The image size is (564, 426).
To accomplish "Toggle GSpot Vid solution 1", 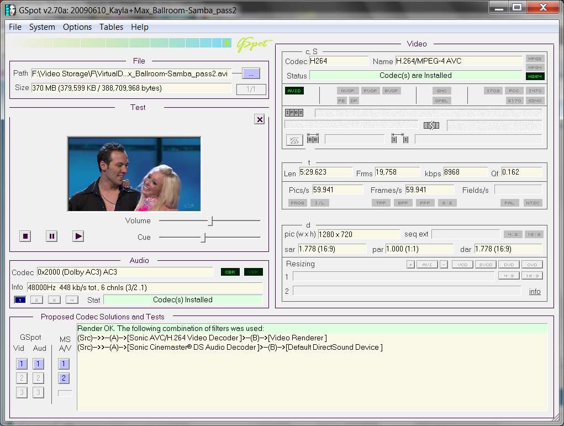I will (22, 364).
